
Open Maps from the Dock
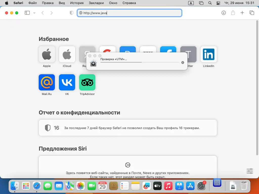(x=70, y=186)
